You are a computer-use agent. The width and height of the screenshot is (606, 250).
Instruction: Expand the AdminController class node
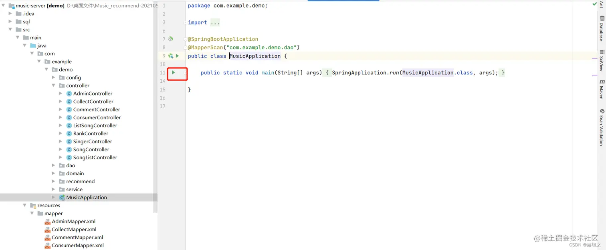click(x=61, y=94)
